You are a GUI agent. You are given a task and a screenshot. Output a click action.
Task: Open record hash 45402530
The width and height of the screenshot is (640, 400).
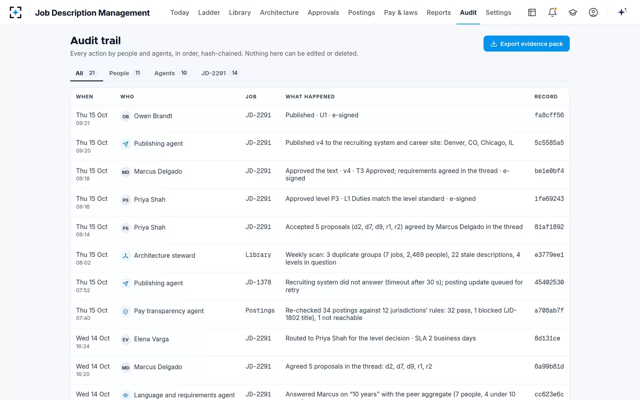coord(549,282)
